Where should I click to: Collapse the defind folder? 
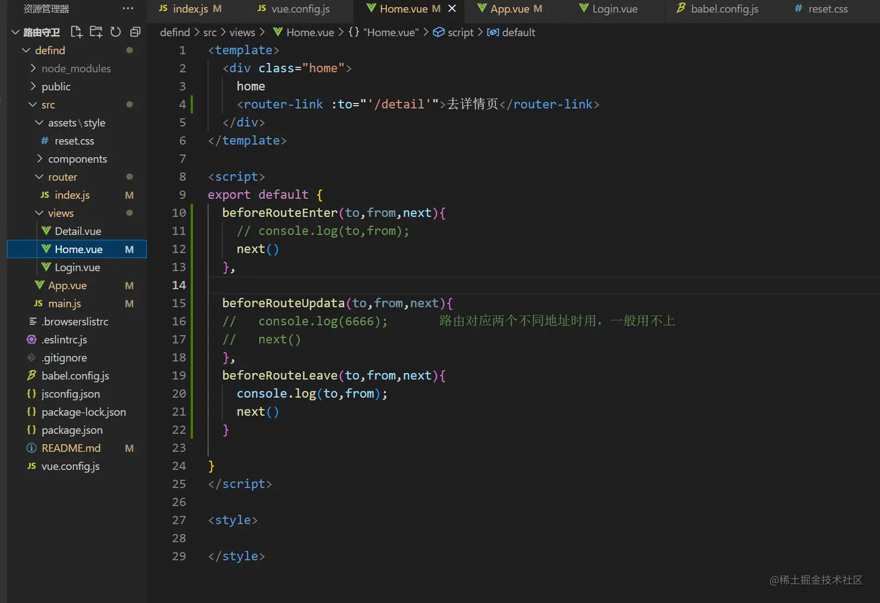26,50
